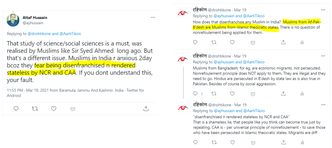Screen dimensions: 332x148
Task: Open the @AartiTikoo mention in Altaf's tweet
Action: pyautogui.click(x=70, y=34)
